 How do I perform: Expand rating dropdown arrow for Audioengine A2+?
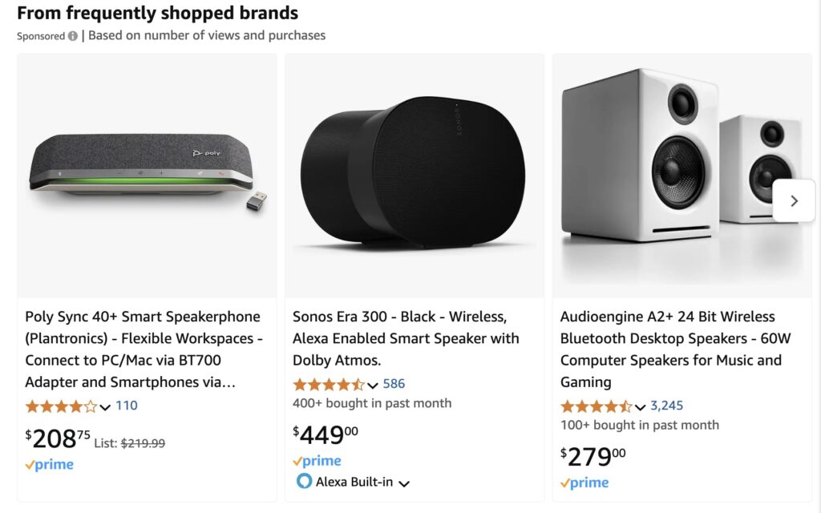click(x=640, y=407)
